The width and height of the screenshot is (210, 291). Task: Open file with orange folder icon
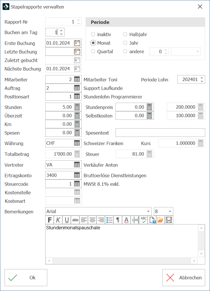point(160,220)
